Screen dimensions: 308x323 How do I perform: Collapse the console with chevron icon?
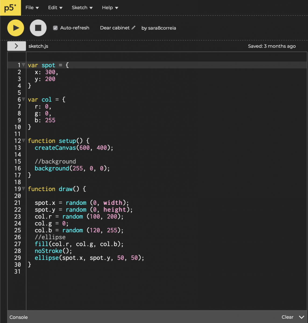point(302,317)
